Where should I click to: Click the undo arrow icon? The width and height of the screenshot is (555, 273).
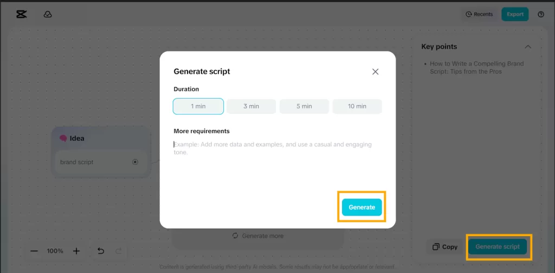(101, 251)
